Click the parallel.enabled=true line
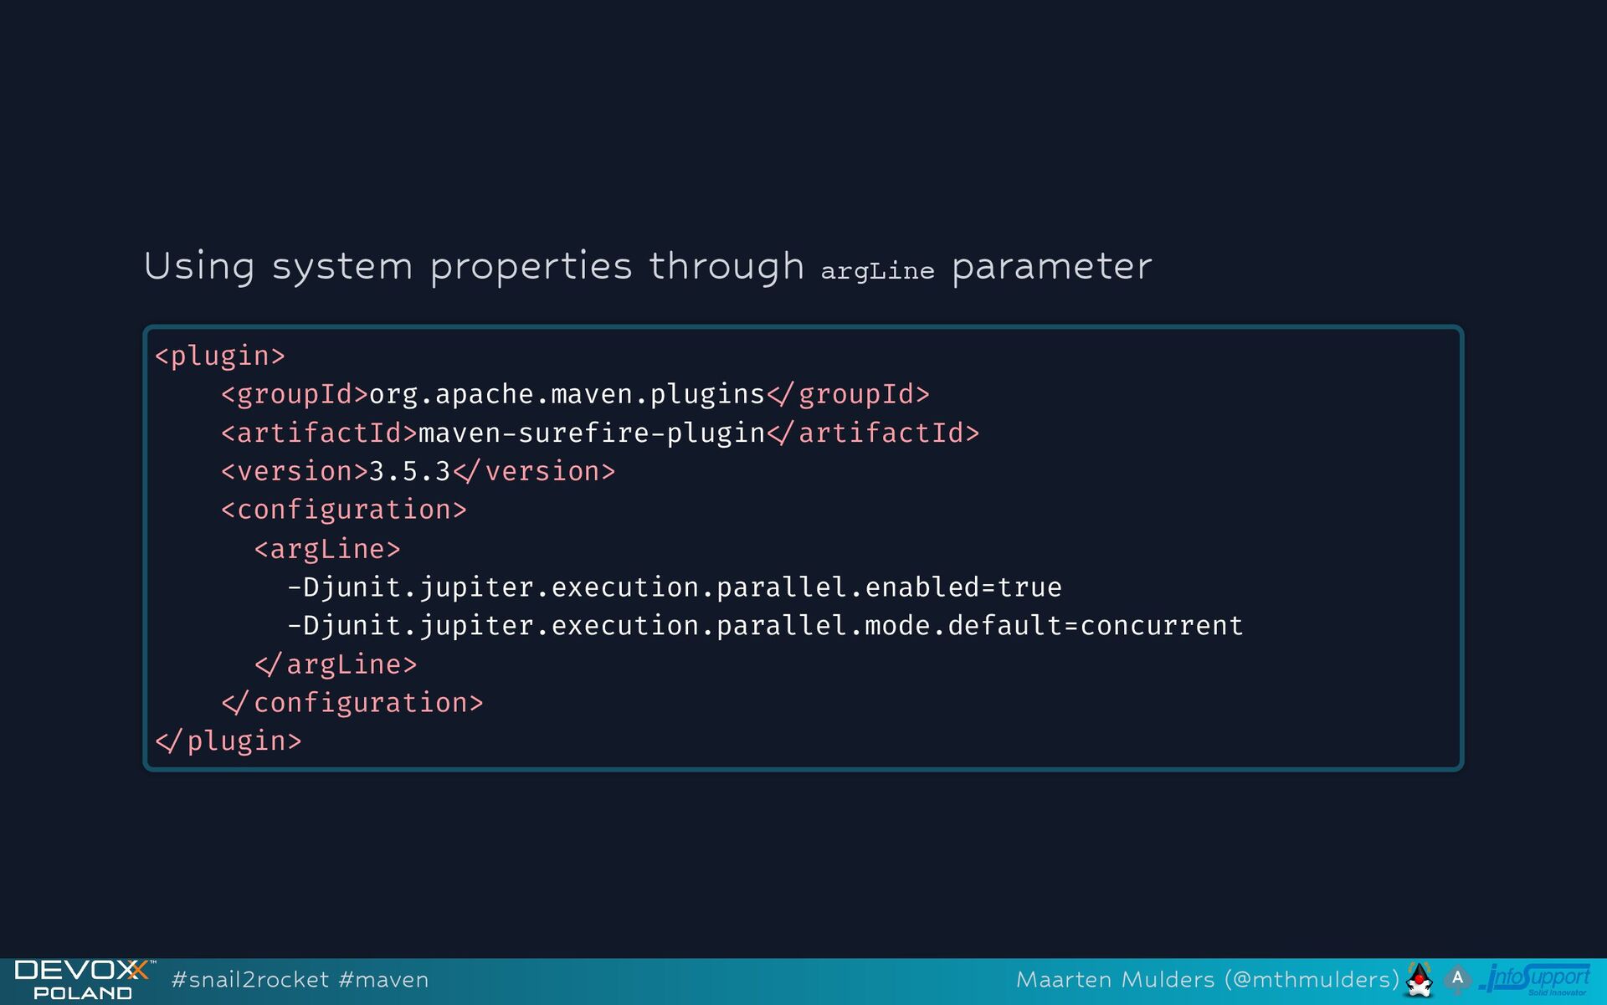 pos(675,587)
